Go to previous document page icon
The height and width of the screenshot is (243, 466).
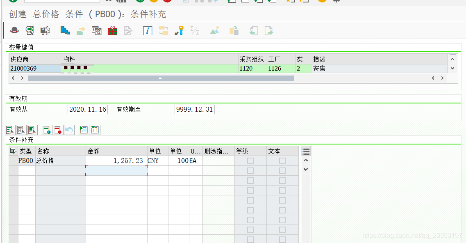(254, 31)
